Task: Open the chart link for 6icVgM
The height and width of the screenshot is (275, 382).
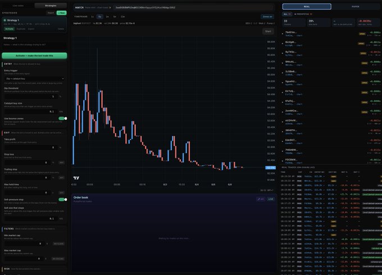Action: [299, 46]
